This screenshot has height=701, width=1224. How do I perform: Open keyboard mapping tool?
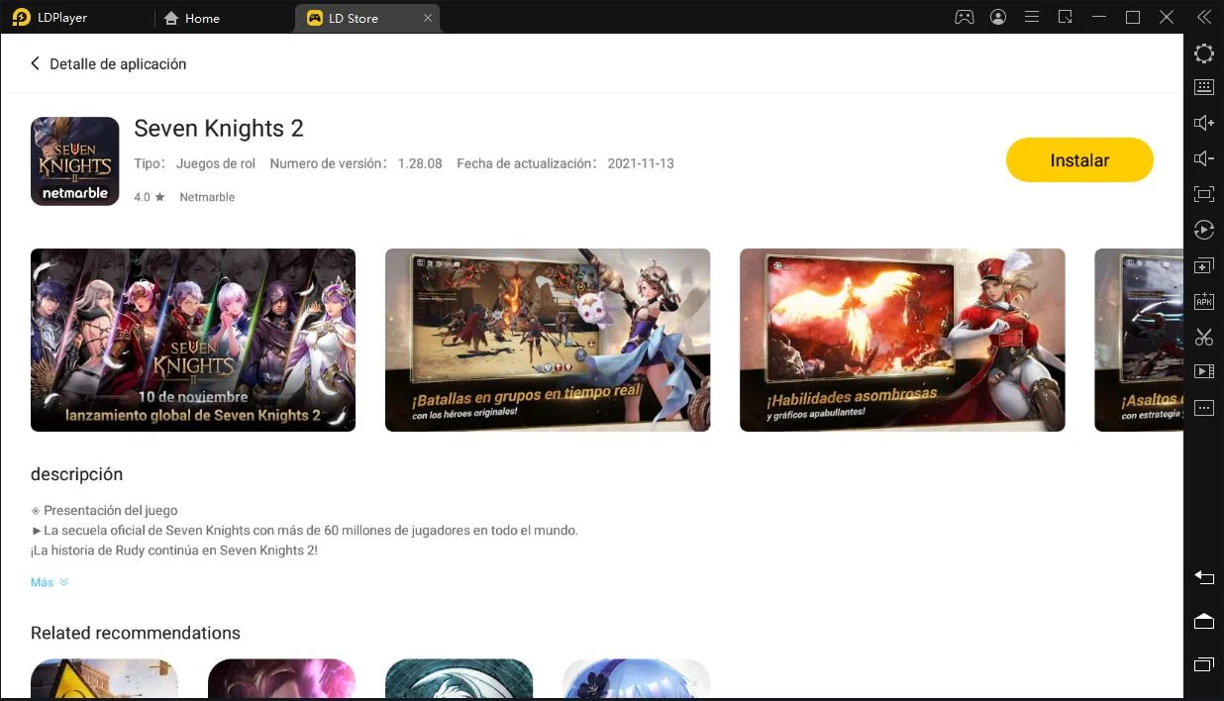point(1204,87)
